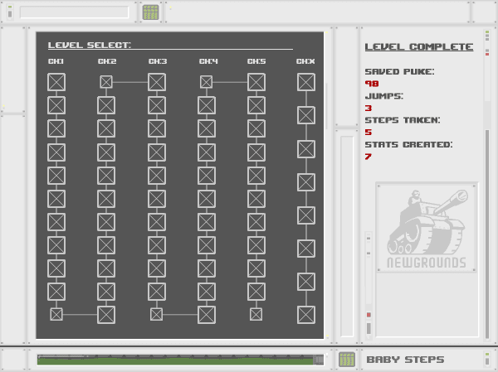Select the fourth level box under CH:X
Screen dimensions: 498x372
[x=306, y=182]
